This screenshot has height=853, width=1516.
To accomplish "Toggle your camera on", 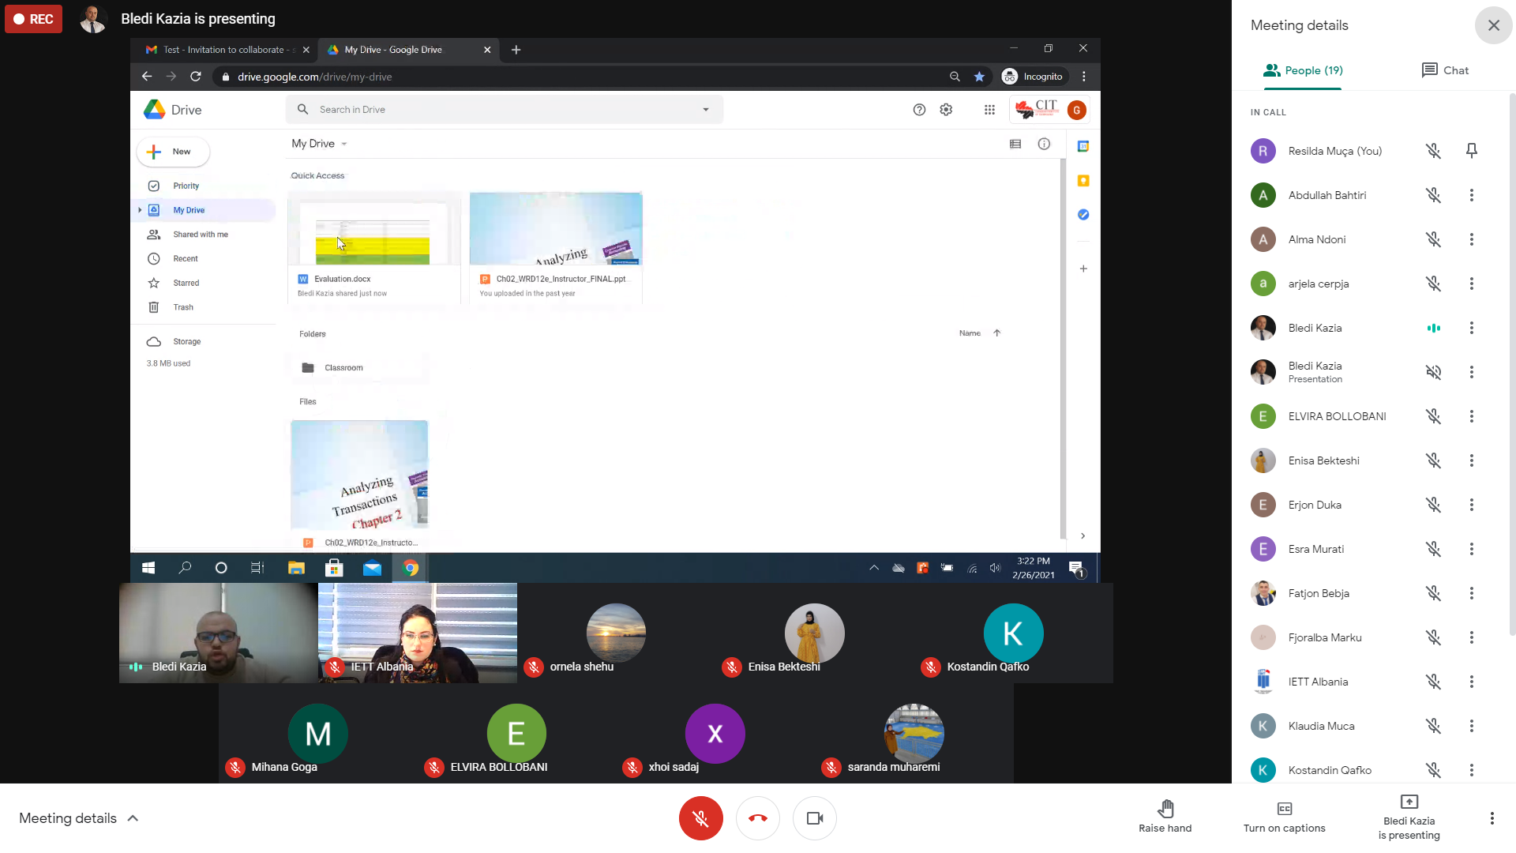I will tap(815, 818).
